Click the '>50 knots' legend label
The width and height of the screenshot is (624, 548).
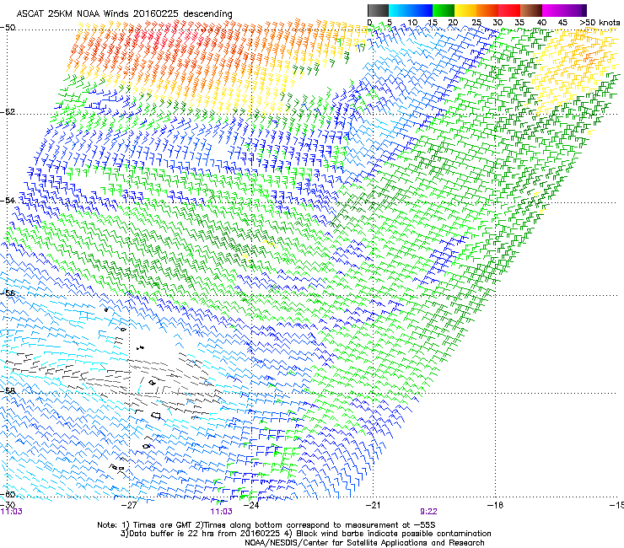click(600, 23)
